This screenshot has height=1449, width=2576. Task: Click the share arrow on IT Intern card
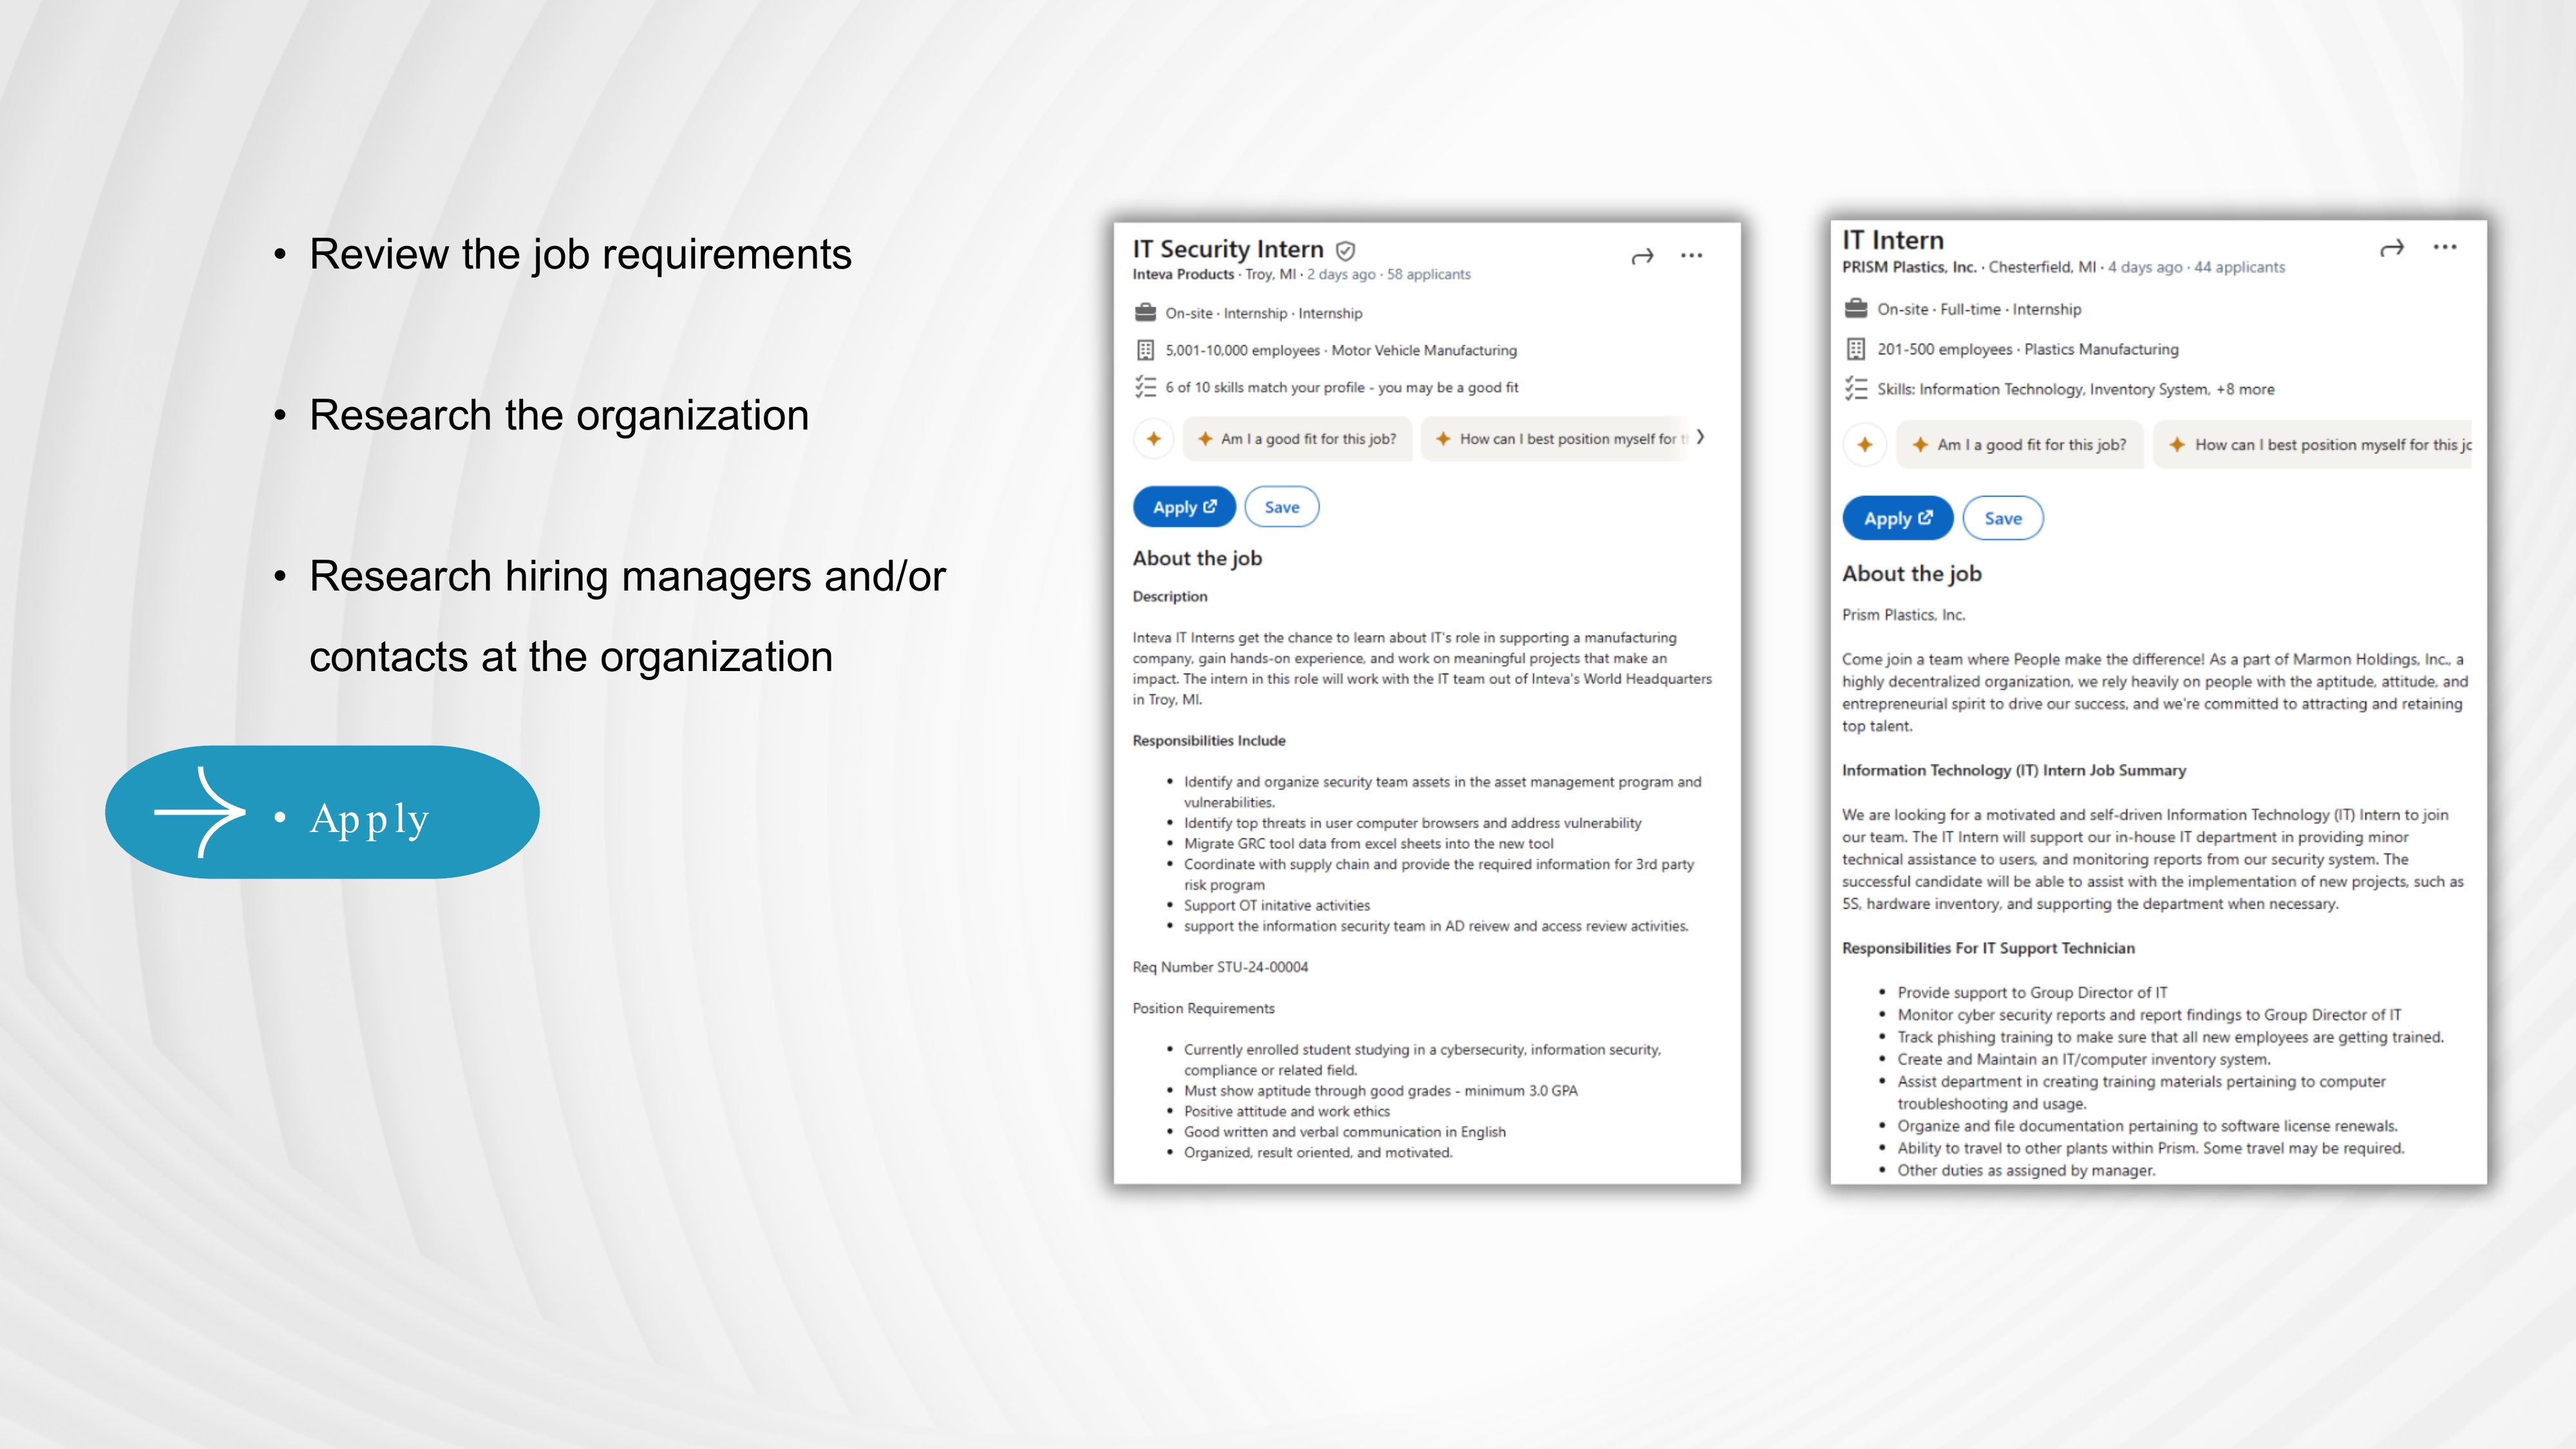[x=2391, y=248]
